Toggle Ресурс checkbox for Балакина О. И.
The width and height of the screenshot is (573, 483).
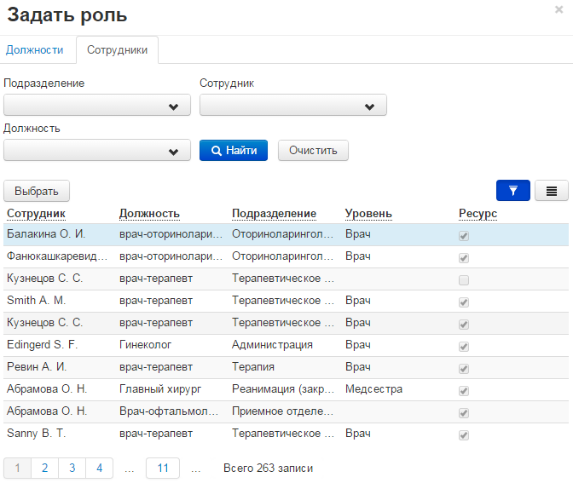tap(464, 236)
